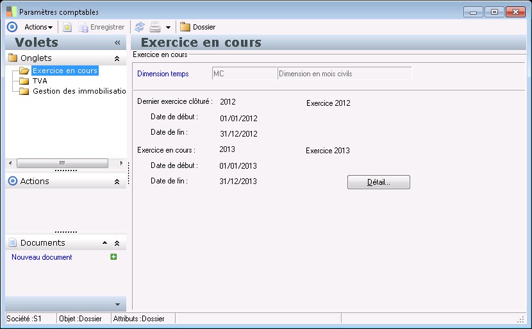Minimize the Paramètres comptables window
Viewport: 532px width, 329px height.
click(473, 12)
